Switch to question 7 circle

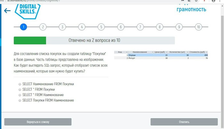click(x=140, y=27)
